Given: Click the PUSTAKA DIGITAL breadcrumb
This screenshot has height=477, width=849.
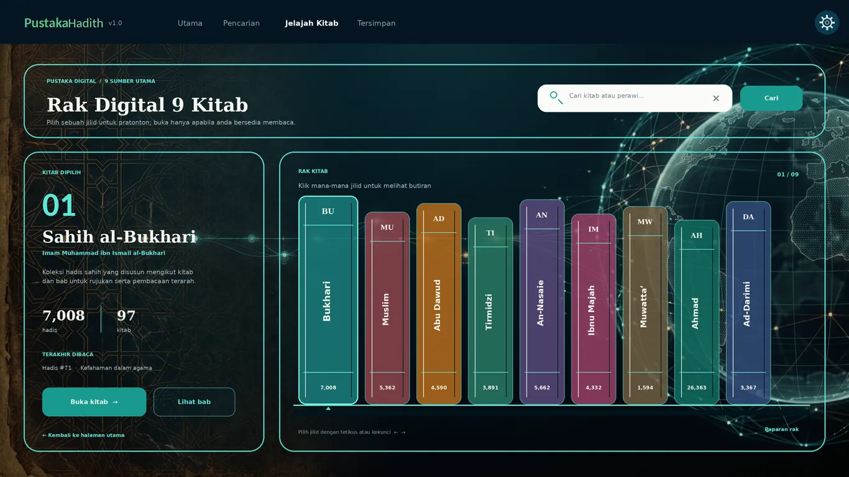Looking at the screenshot, I should (71, 81).
